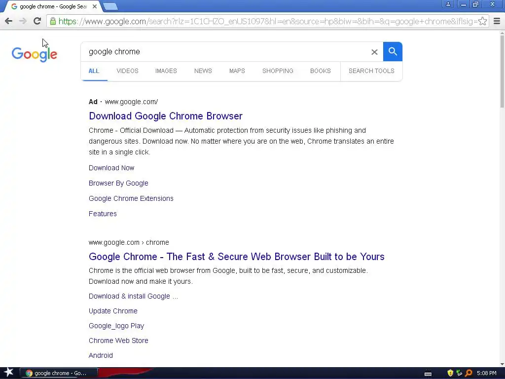Bookmark this page with the star icon
The height and width of the screenshot is (379, 505).
tap(482, 21)
